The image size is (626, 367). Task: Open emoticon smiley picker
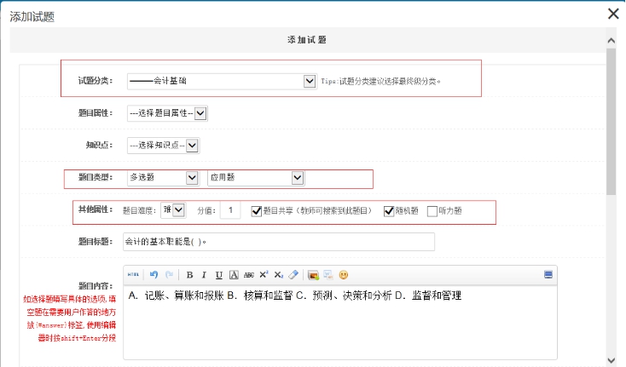tap(344, 275)
